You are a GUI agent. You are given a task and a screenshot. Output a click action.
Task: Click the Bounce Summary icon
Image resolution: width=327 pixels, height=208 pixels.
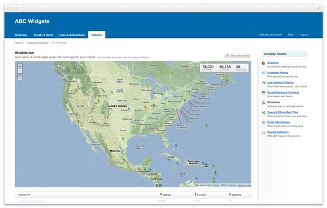[264, 133]
